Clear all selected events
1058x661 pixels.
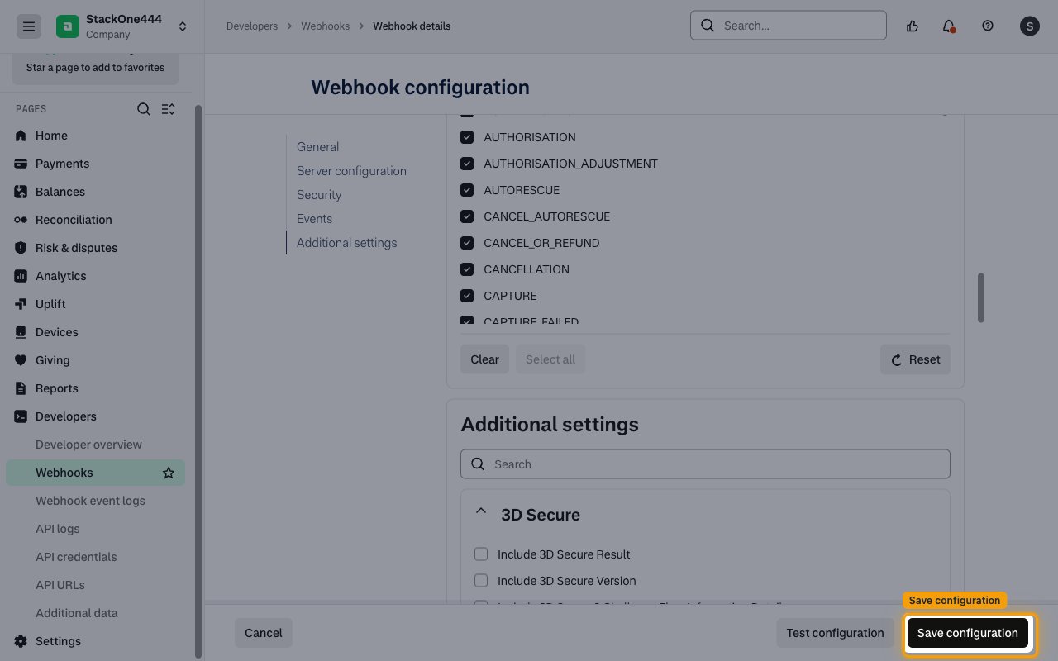tap(484, 359)
